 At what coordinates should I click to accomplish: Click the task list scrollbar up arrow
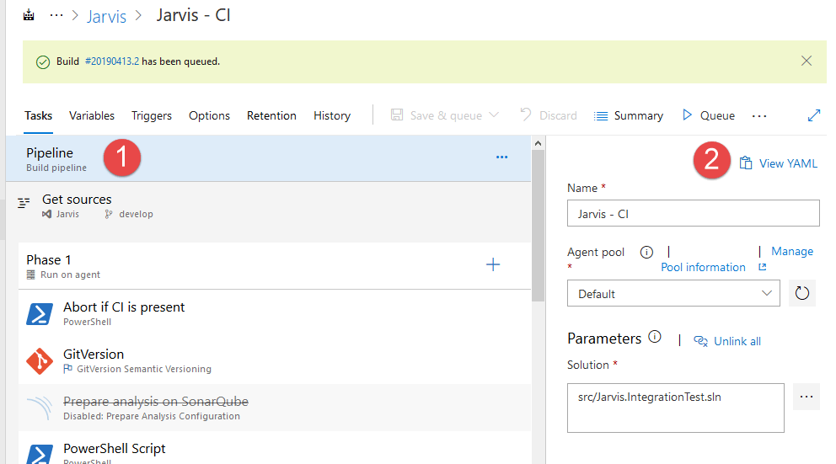click(x=538, y=143)
